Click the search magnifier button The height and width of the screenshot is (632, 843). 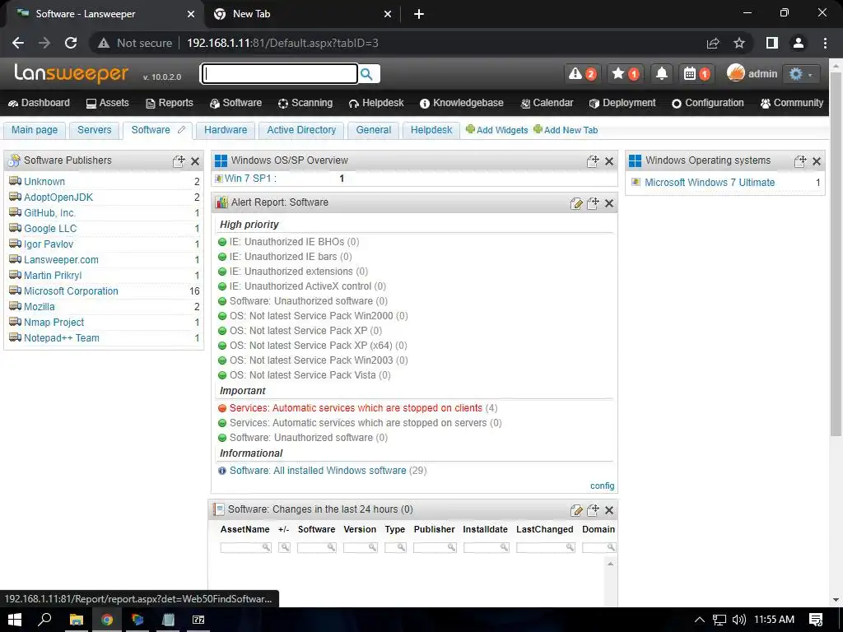(368, 73)
